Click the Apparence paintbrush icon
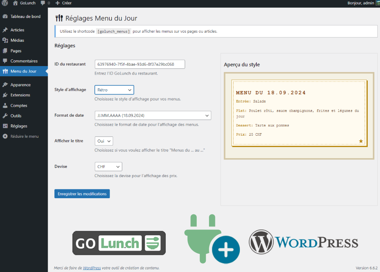Image resolution: width=380 pixels, height=272 pixels. point(5,85)
